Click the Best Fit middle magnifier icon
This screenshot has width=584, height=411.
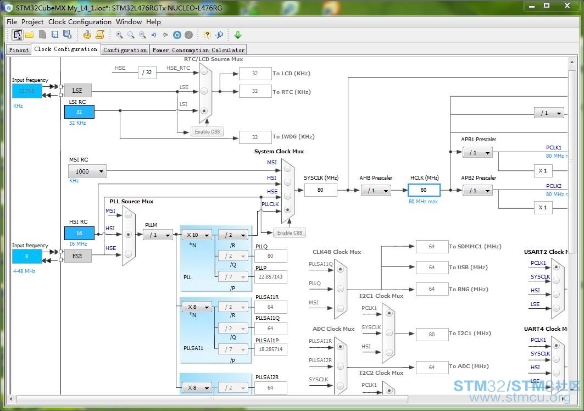point(131,35)
